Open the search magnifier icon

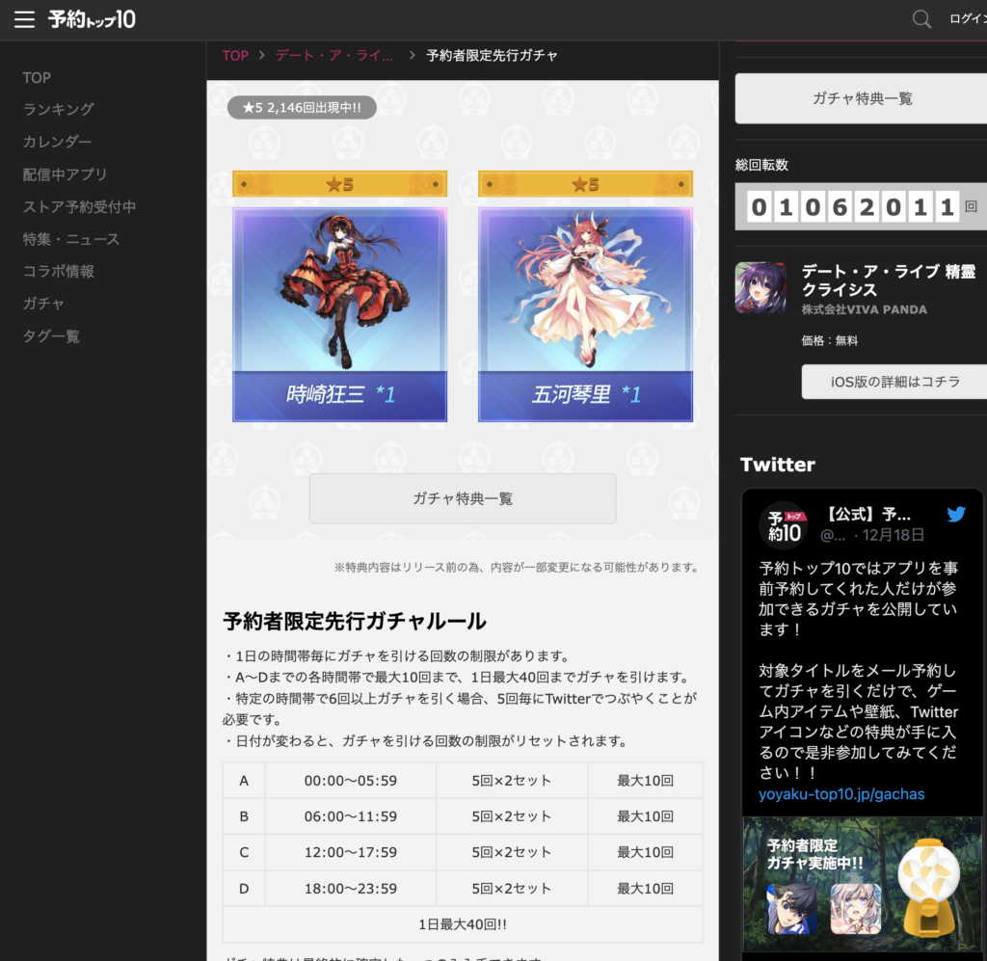[921, 19]
